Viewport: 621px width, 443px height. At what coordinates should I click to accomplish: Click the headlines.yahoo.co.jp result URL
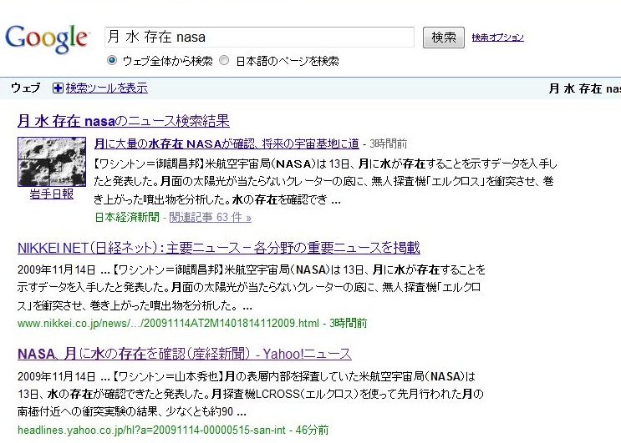tap(151, 430)
